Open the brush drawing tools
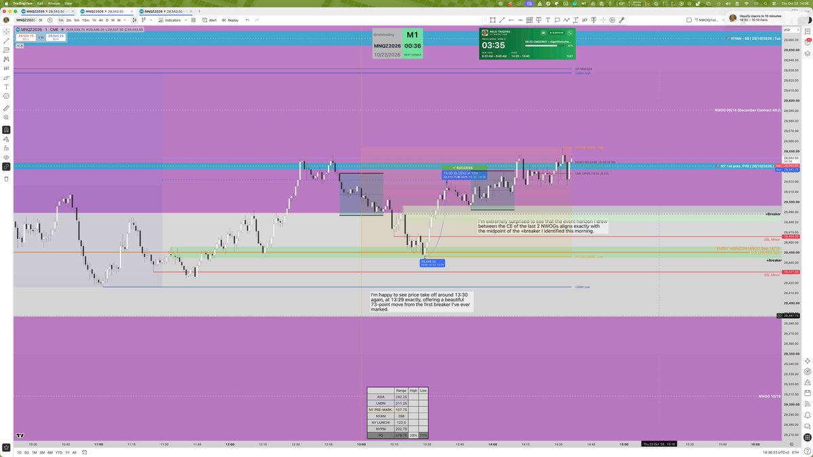The width and height of the screenshot is (813, 457). pyautogui.click(x=7, y=78)
